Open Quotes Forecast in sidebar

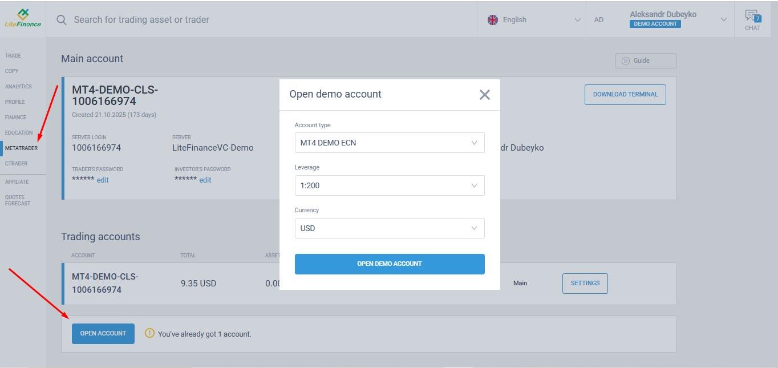[18, 200]
